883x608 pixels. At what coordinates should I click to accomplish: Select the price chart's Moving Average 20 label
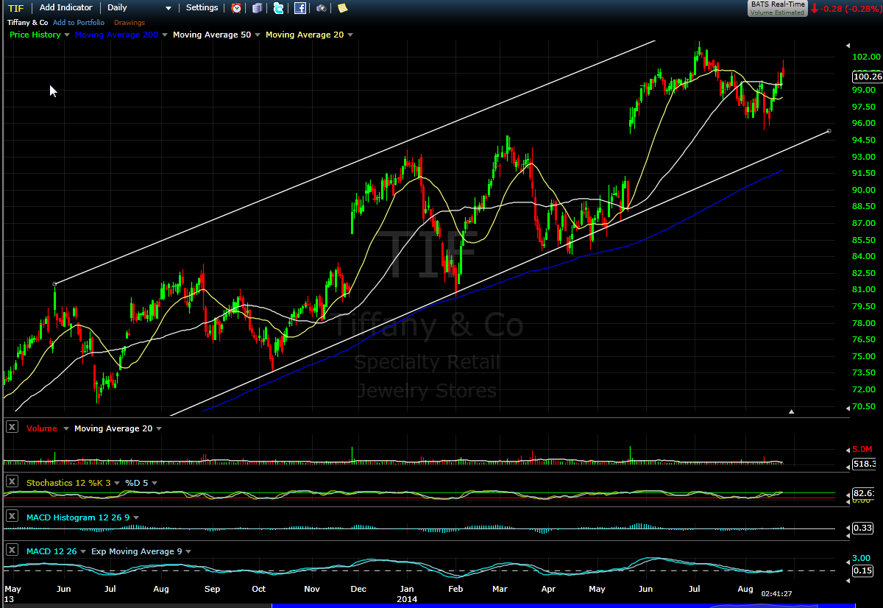coord(305,35)
